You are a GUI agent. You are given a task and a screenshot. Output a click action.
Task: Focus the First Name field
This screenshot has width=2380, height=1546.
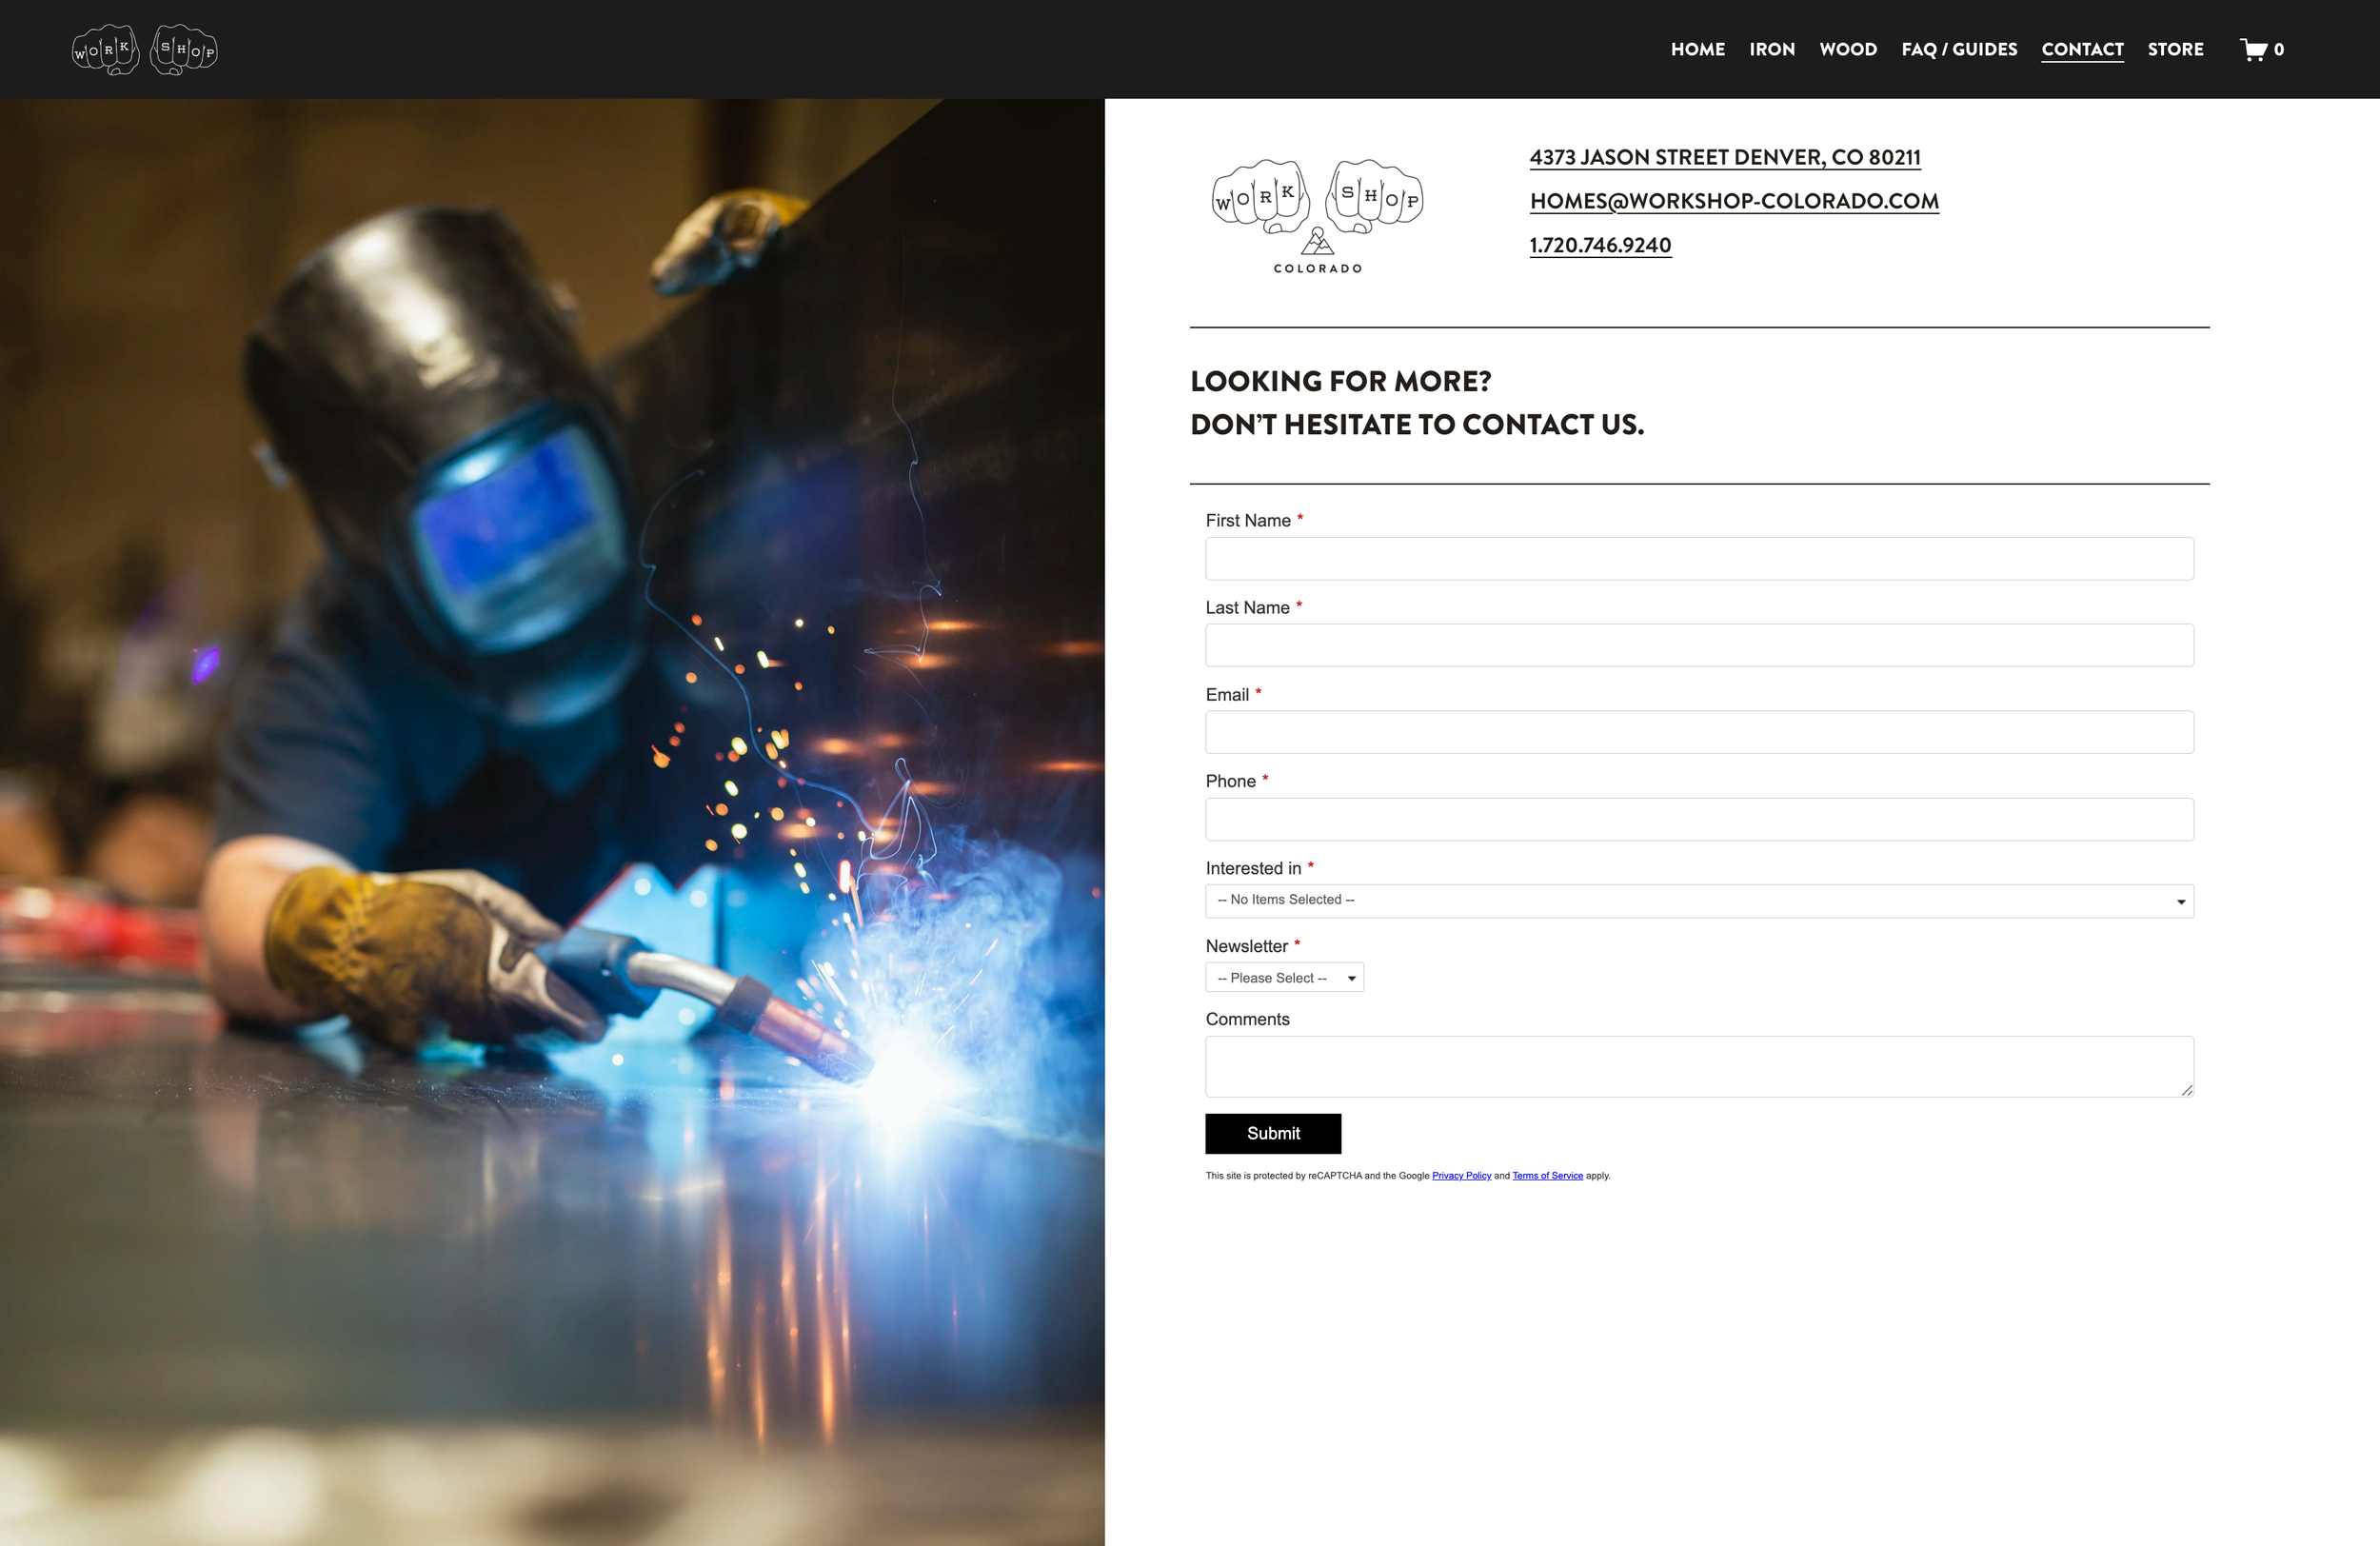(1698, 558)
